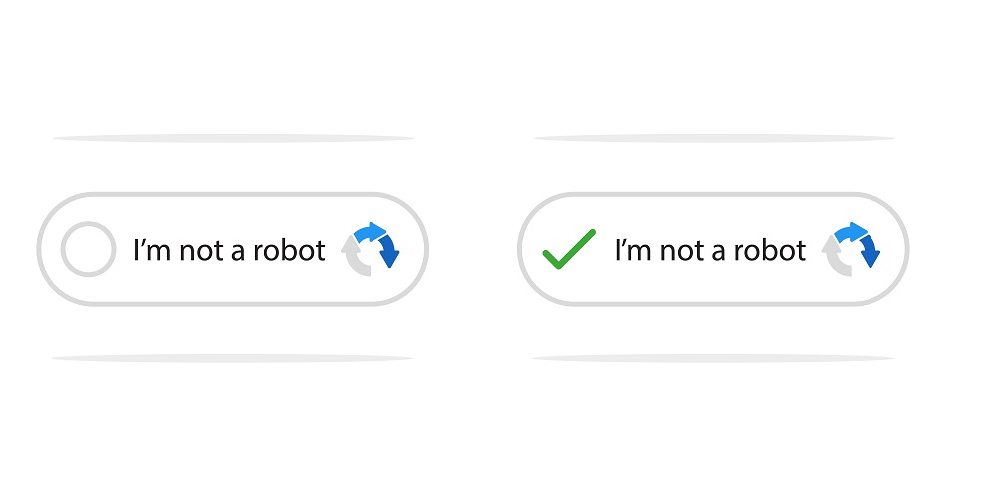
Task: Click "I'm not a robot" text in unchecked widget
Action: tap(229, 250)
